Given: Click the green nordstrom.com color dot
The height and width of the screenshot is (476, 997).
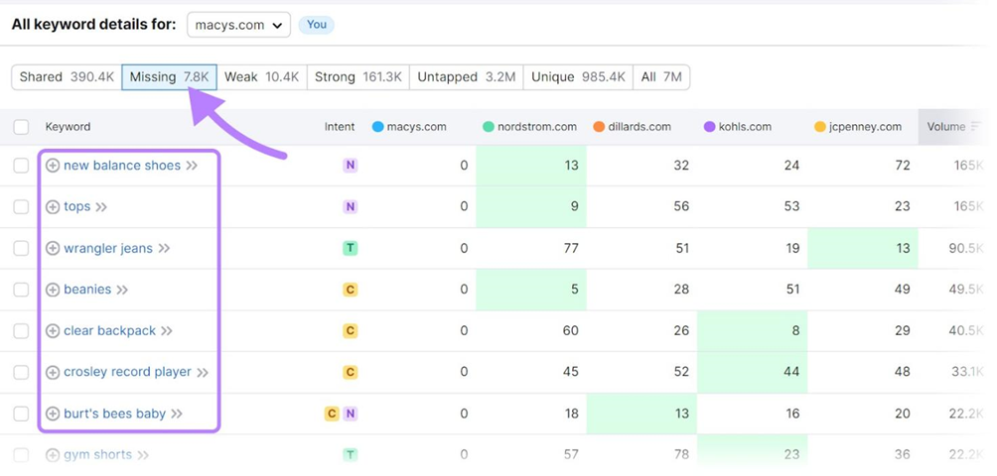Looking at the screenshot, I should [x=489, y=127].
